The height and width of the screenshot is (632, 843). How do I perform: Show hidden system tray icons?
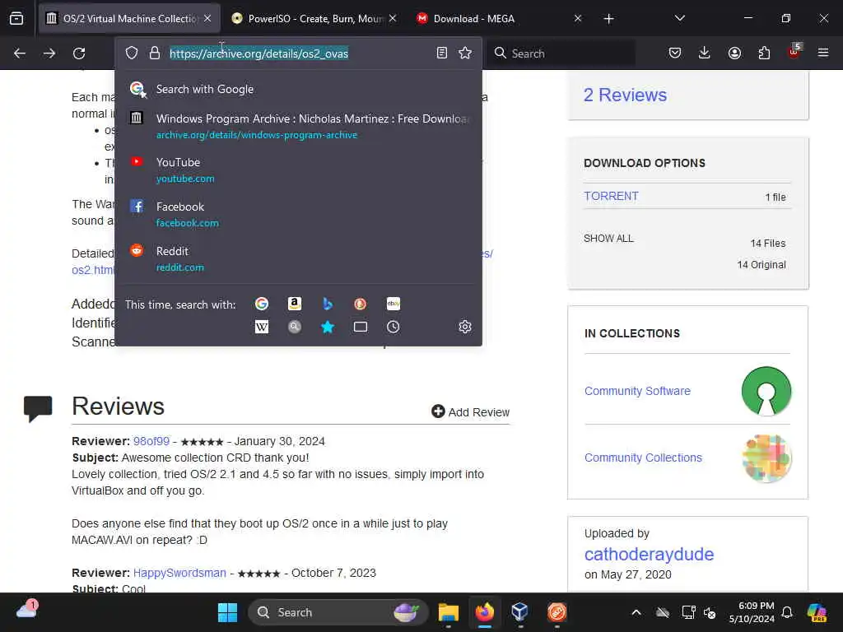pos(636,612)
